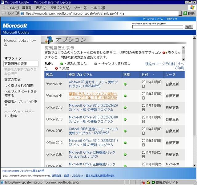Click the Microsoft.com Japan search input field
This screenshot has width=197, height=185.
(158, 27)
